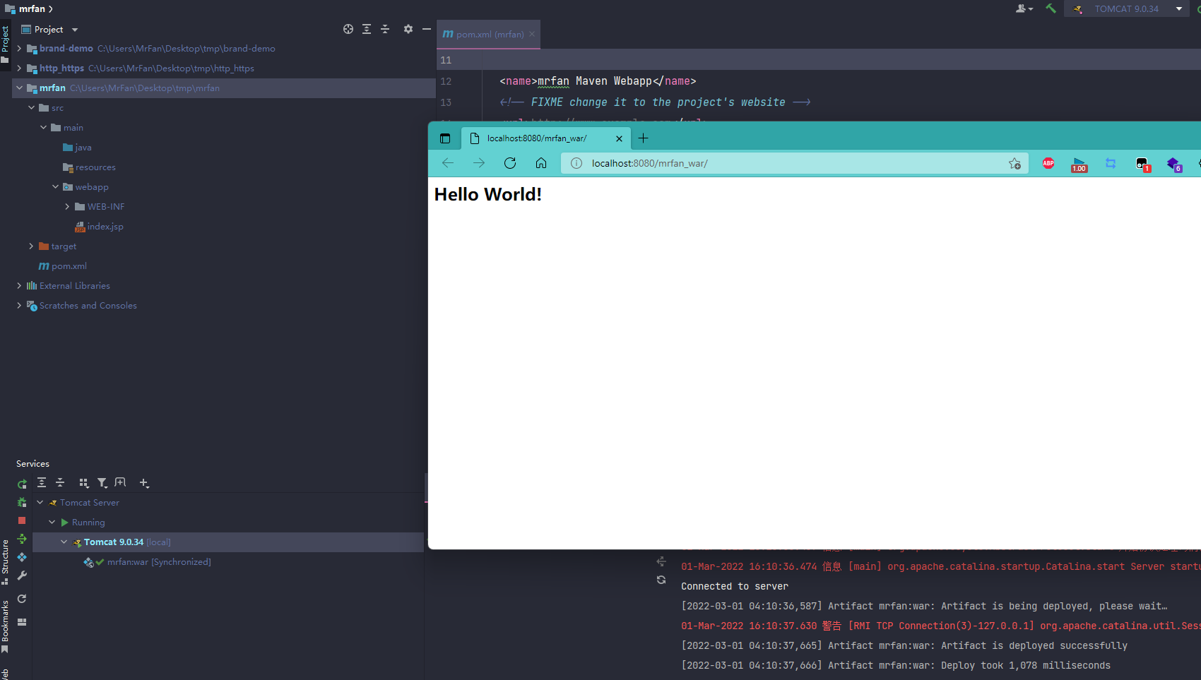Open Project panel gear options
Image resolution: width=1201 pixels, height=680 pixels.
[408, 29]
